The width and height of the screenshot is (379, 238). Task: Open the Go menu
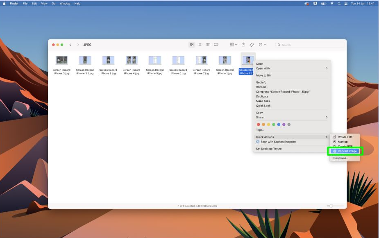[54, 4]
